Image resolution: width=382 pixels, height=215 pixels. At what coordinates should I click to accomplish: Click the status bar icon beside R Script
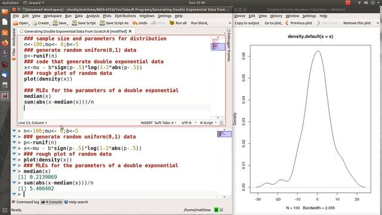coord(221,123)
